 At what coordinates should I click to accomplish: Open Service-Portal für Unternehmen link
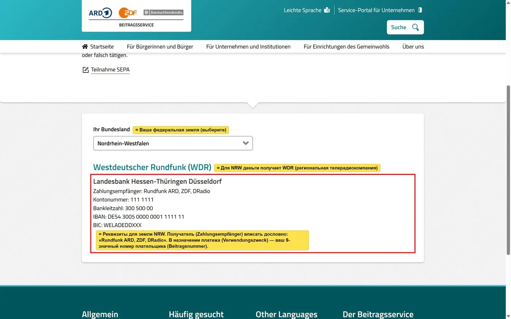click(x=376, y=10)
